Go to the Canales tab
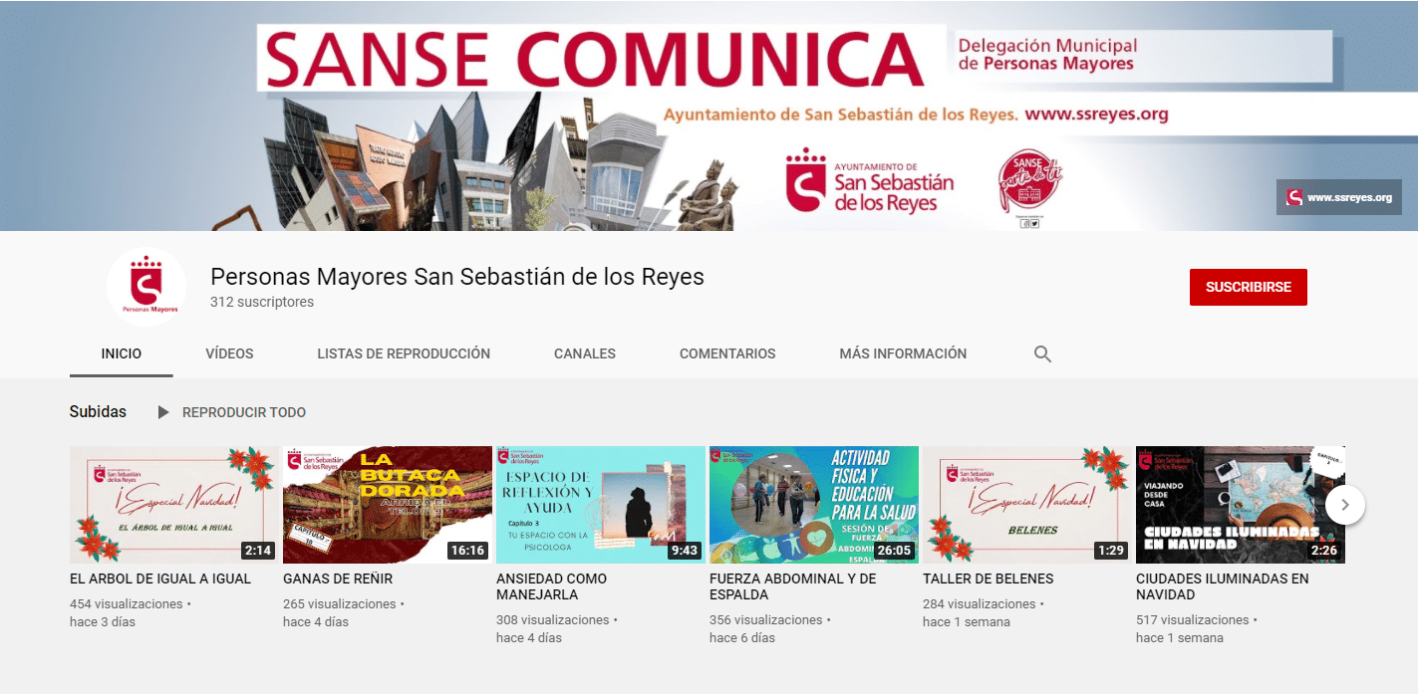Viewport: 1418px width, 694px height. click(585, 353)
